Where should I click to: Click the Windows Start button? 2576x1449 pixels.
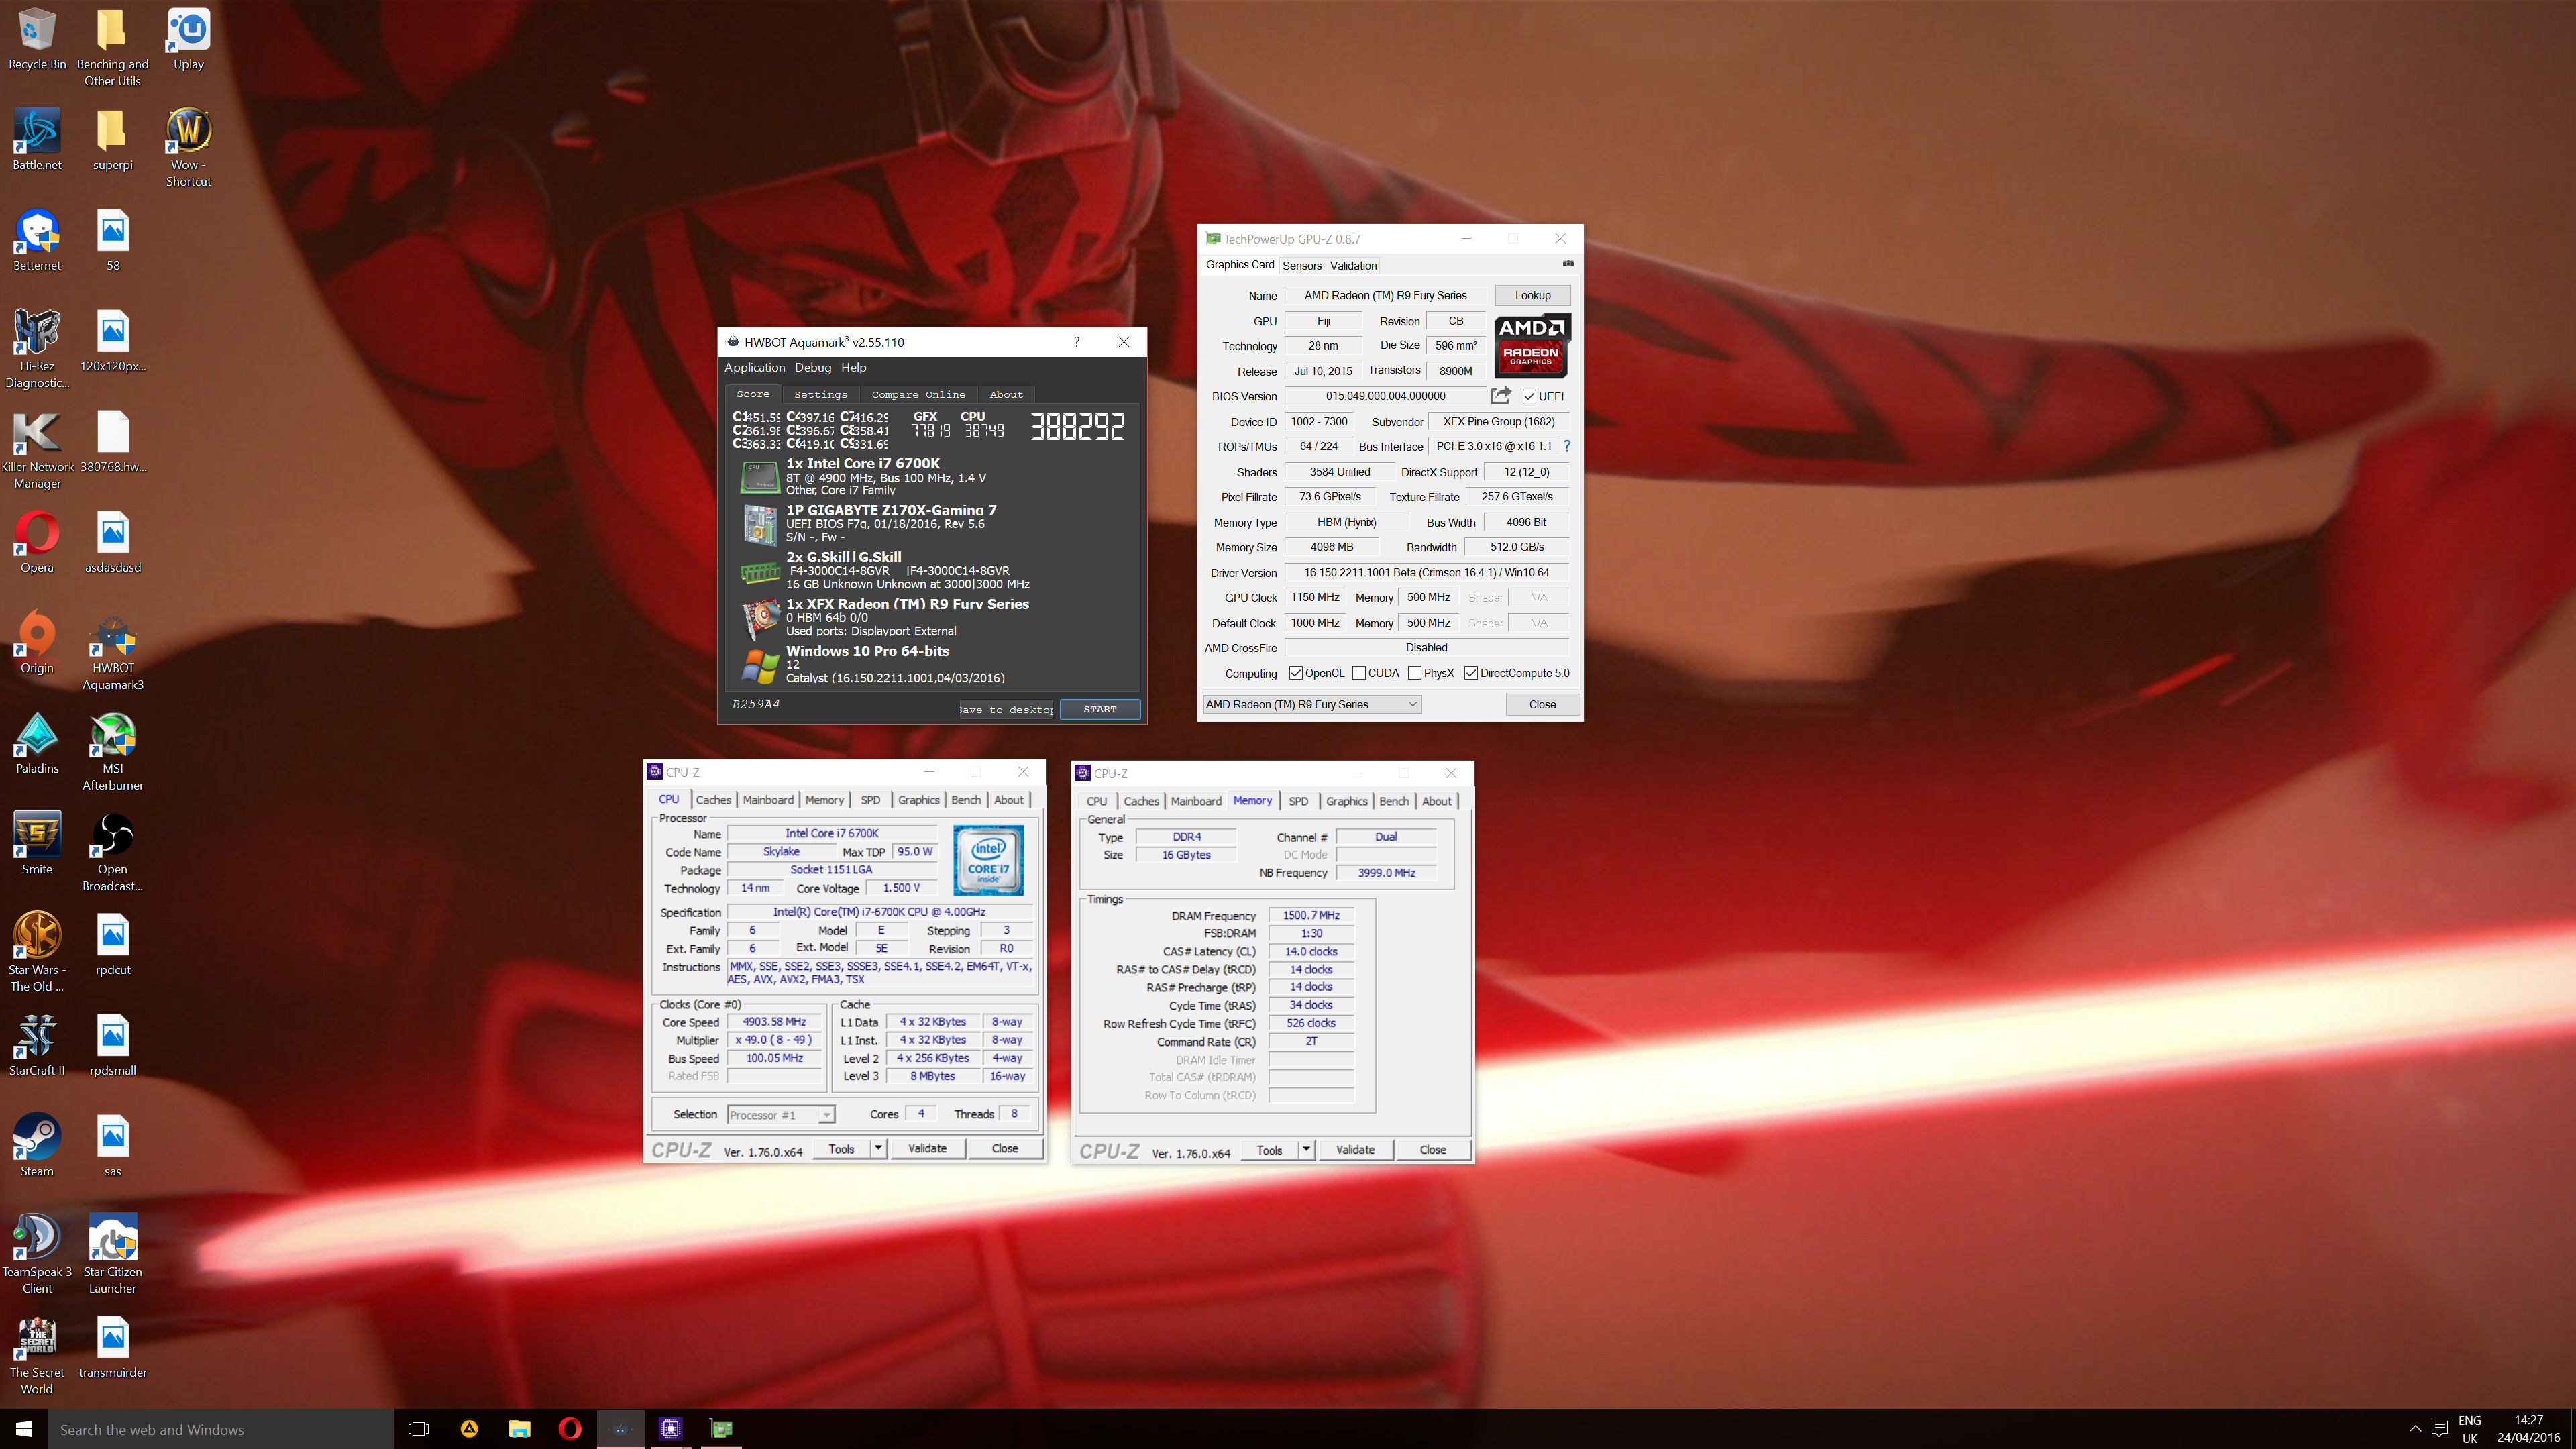[24, 1429]
